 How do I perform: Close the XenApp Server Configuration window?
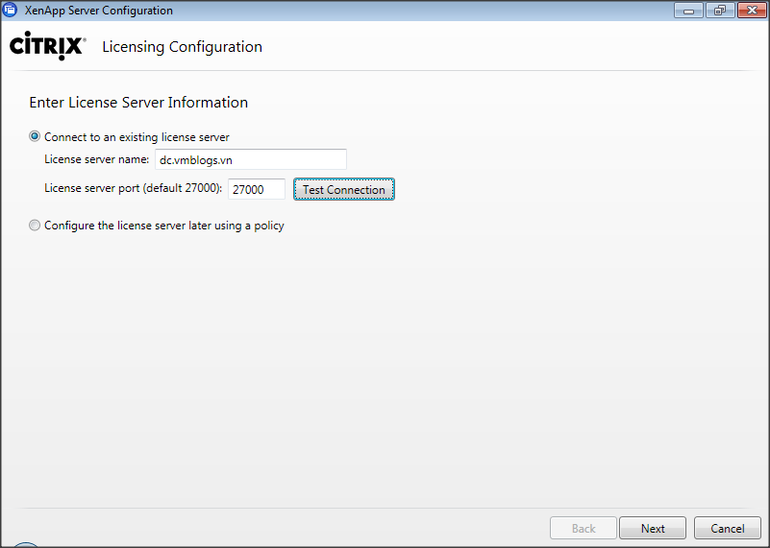click(x=749, y=11)
